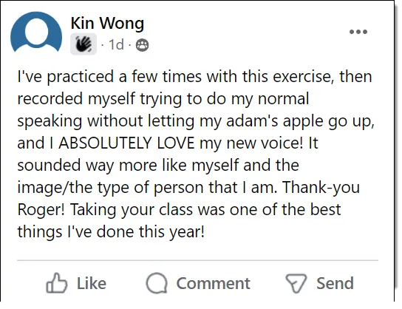Open Kin Wong's profile name link

107,23
